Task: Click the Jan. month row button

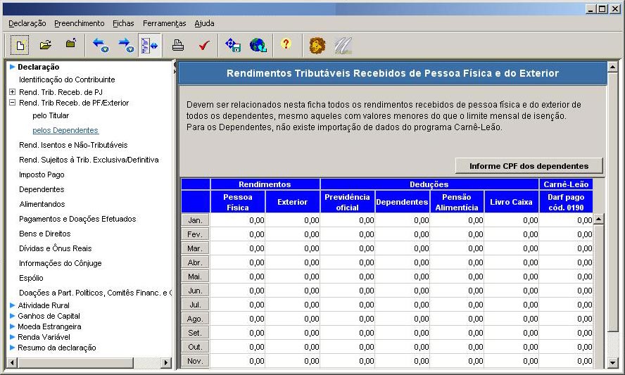Action: pyautogui.click(x=195, y=220)
